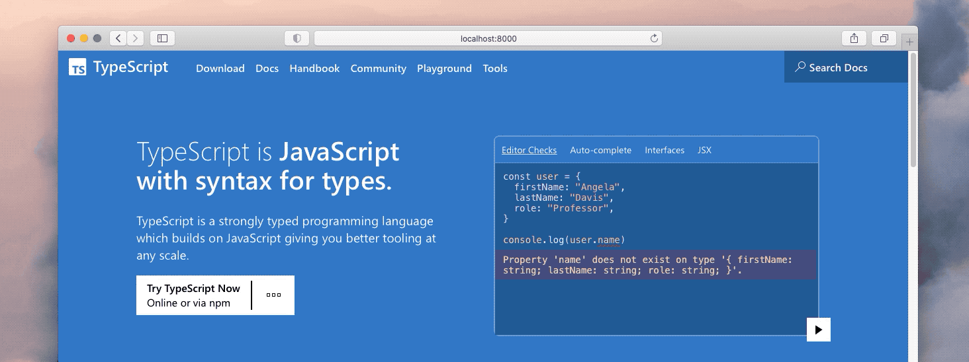The image size is (969, 362).
Task: Focus the Search Docs field
Action: [x=846, y=67]
